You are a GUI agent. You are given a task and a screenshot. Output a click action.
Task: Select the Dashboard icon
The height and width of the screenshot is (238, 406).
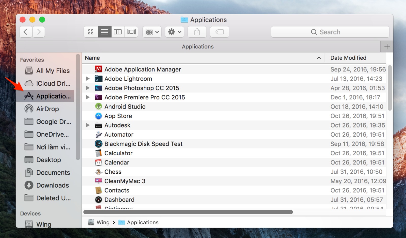[98, 200]
